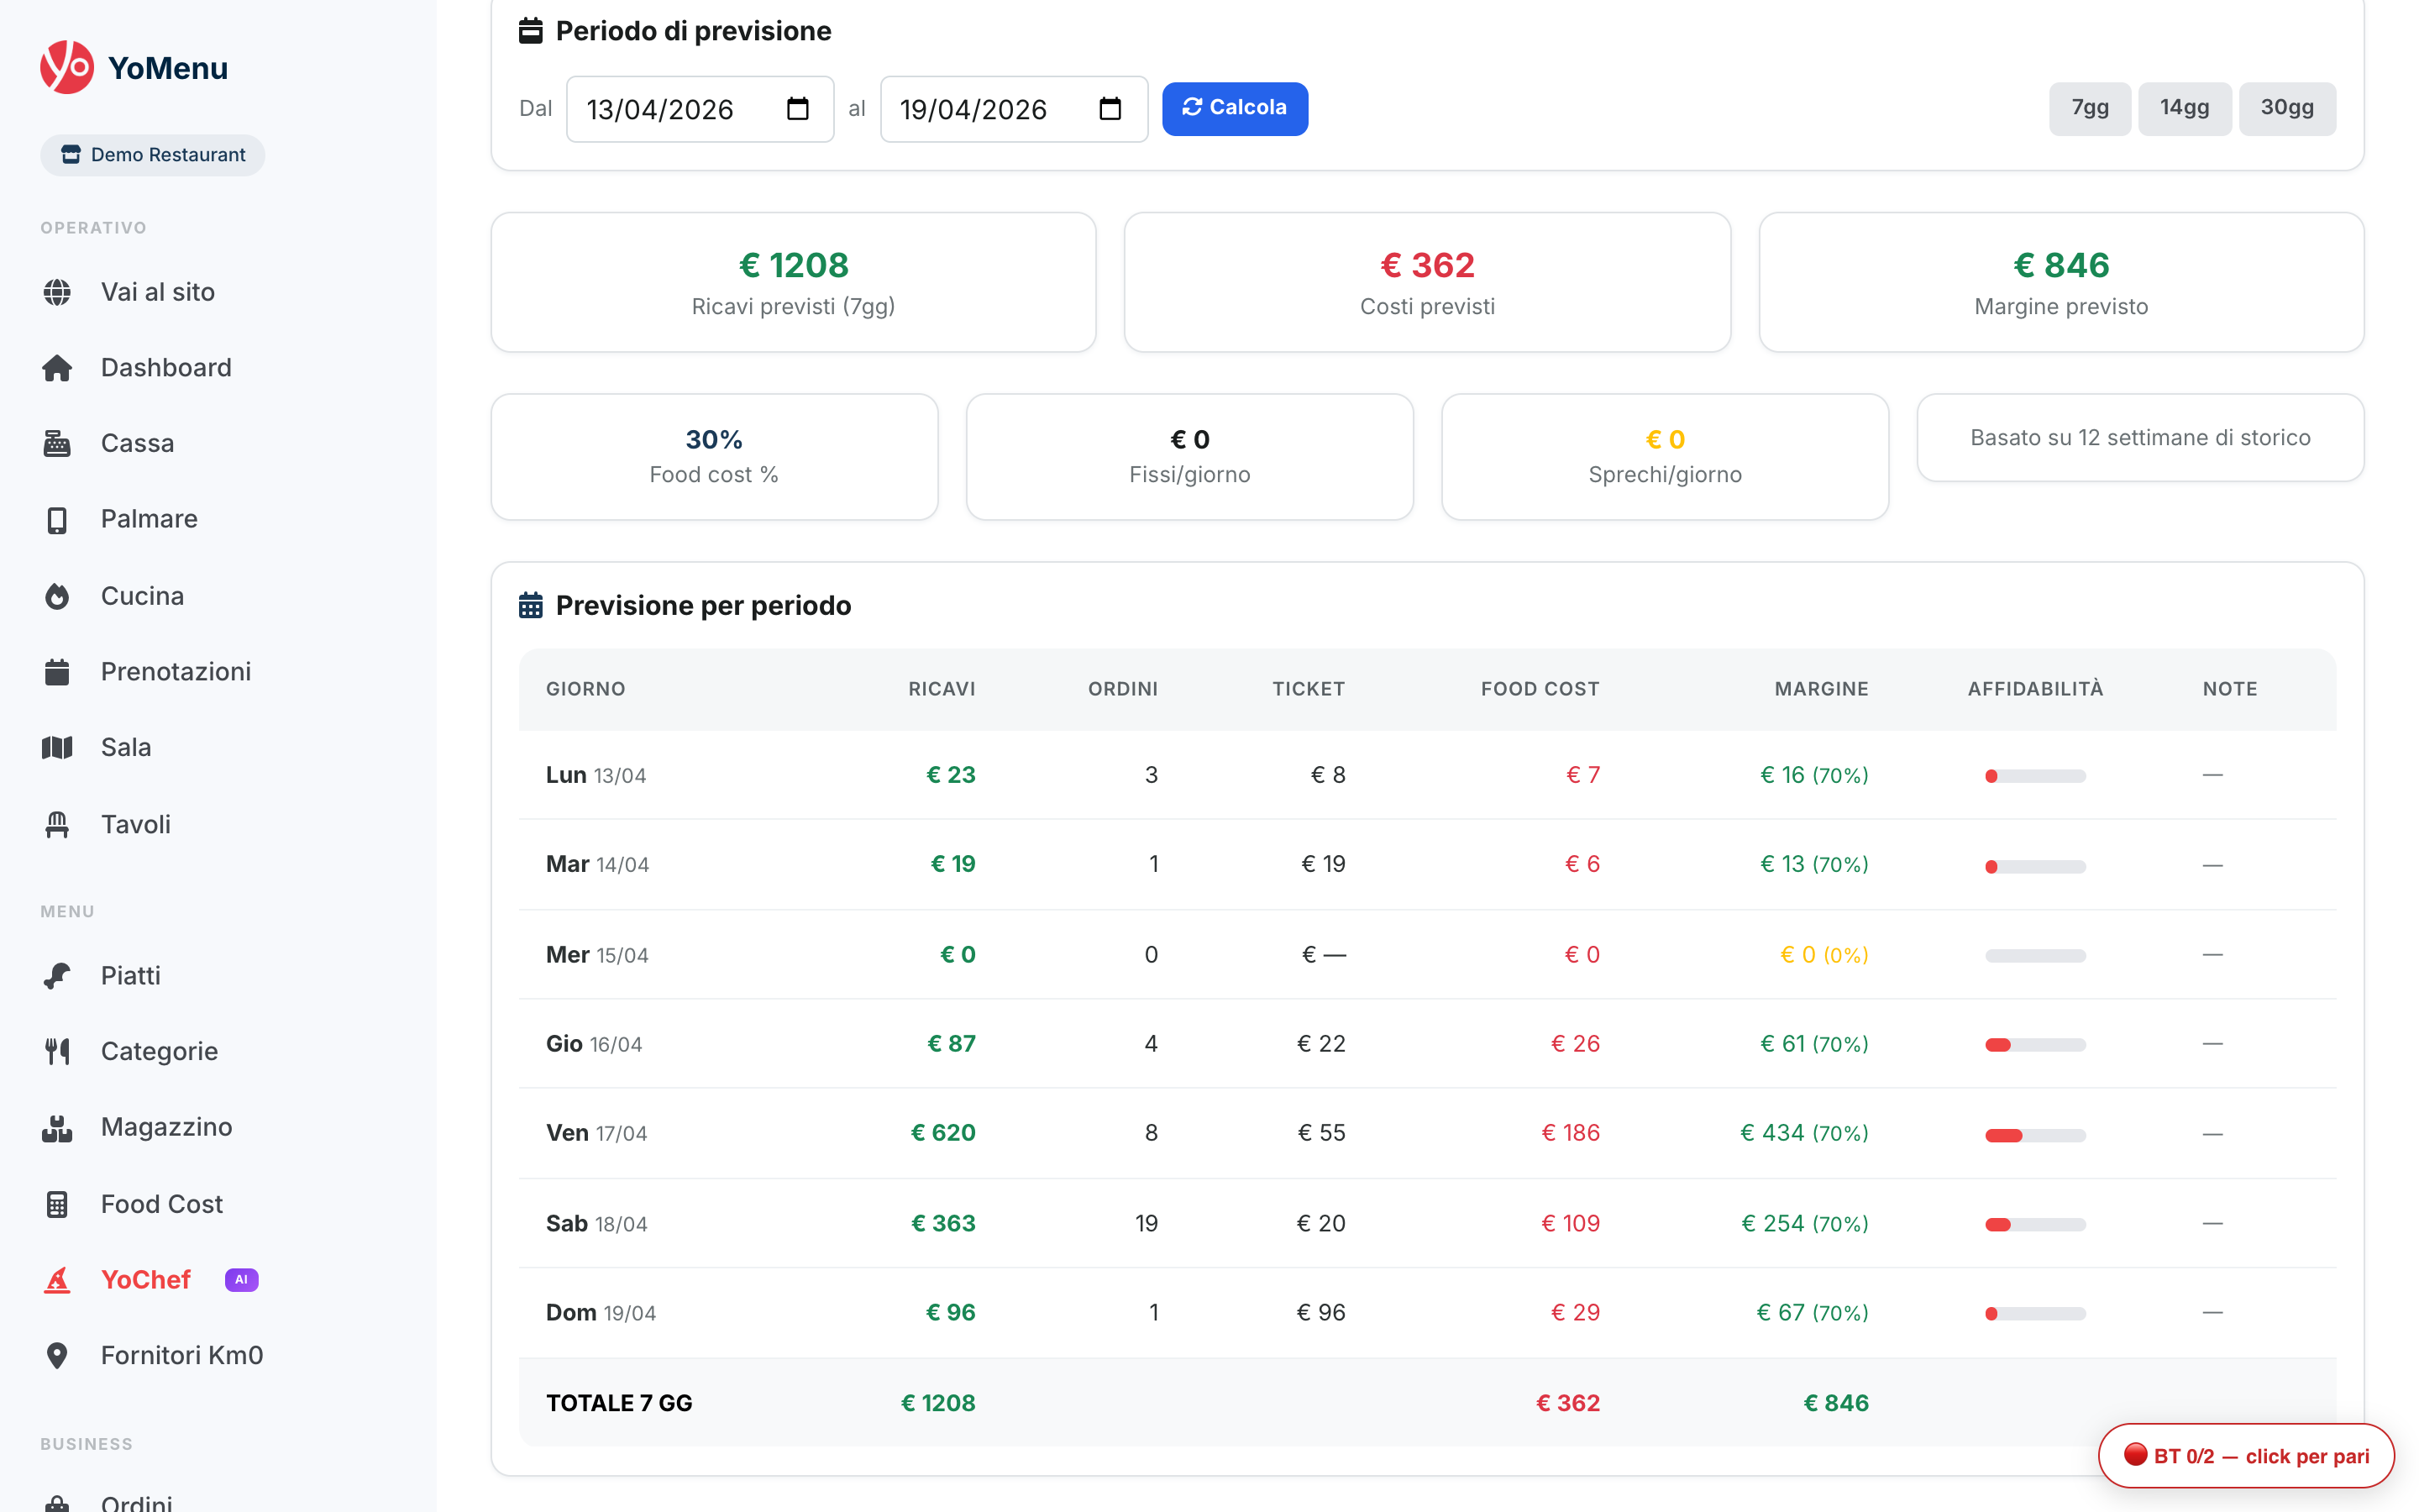Viewport: 2419px width, 1512px height.
Task: Open Magazzino boxes icon
Action: click(x=57, y=1127)
